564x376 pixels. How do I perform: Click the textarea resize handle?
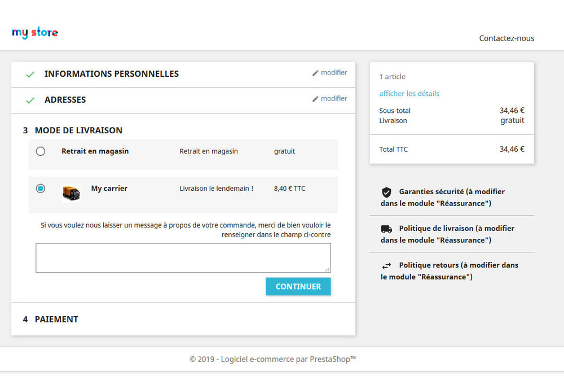pyautogui.click(x=327, y=269)
